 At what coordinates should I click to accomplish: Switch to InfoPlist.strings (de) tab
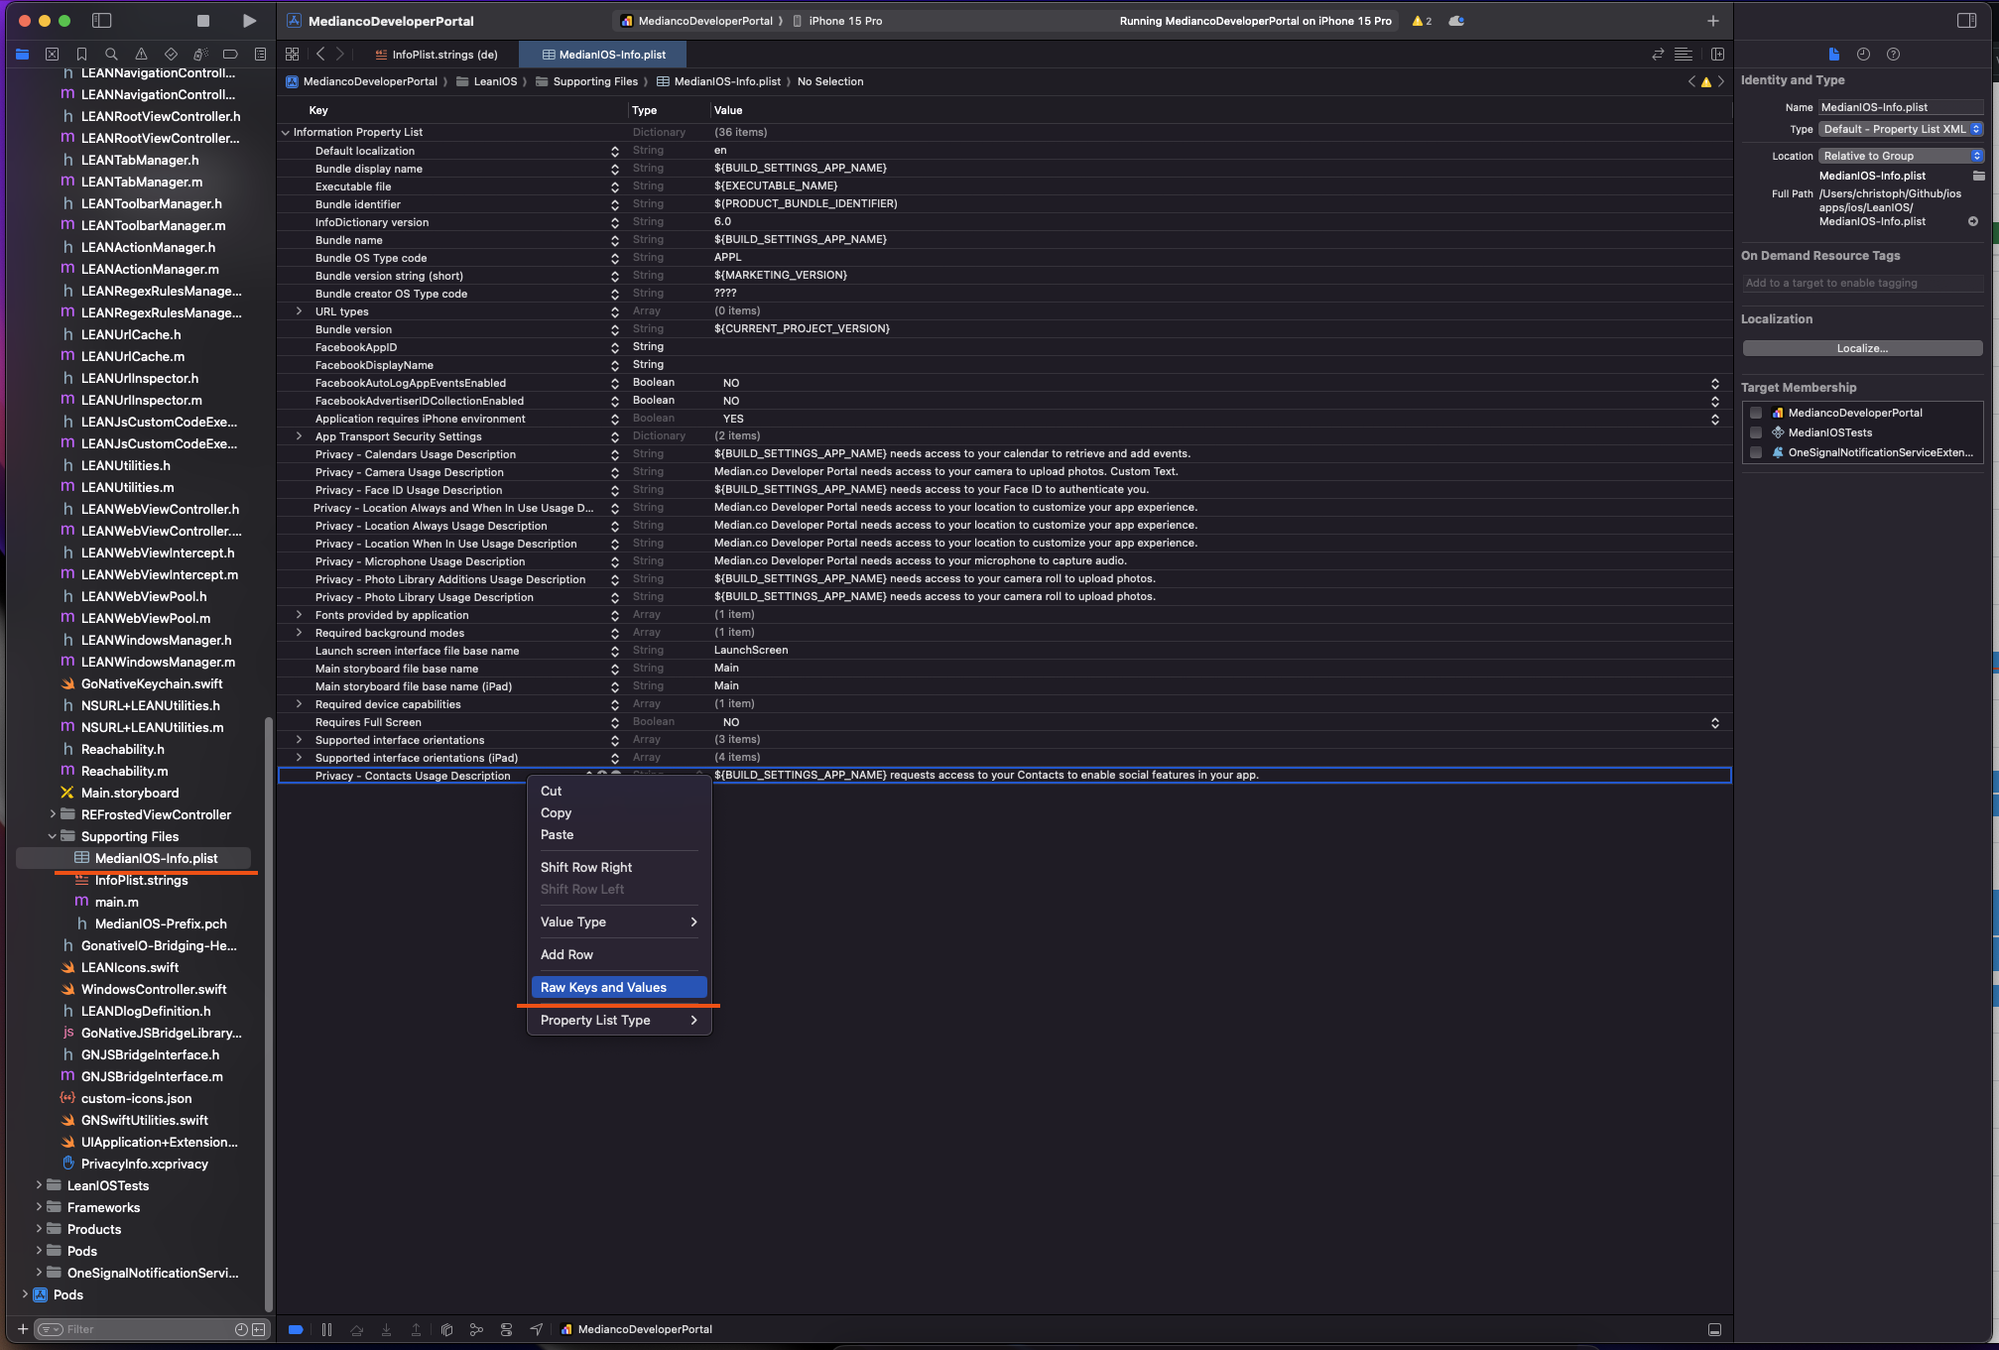click(437, 56)
